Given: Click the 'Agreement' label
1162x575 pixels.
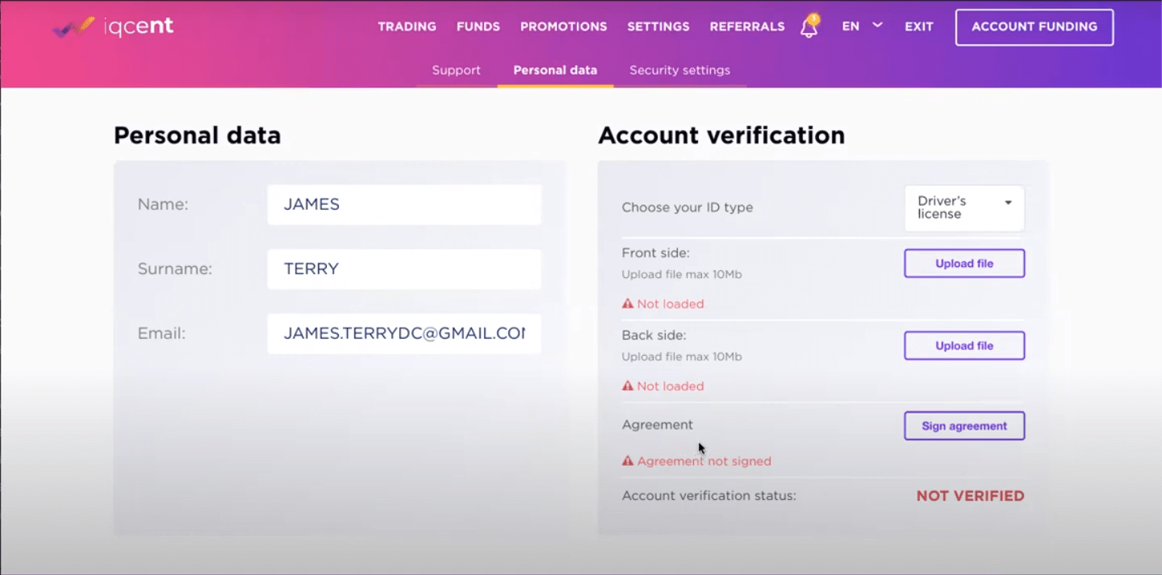Looking at the screenshot, I should (x=658, y=424).
